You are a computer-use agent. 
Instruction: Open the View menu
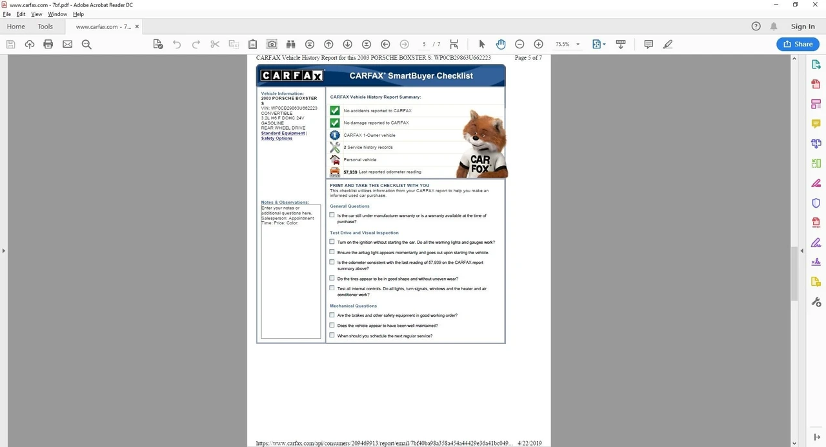[x=37, y=14]
